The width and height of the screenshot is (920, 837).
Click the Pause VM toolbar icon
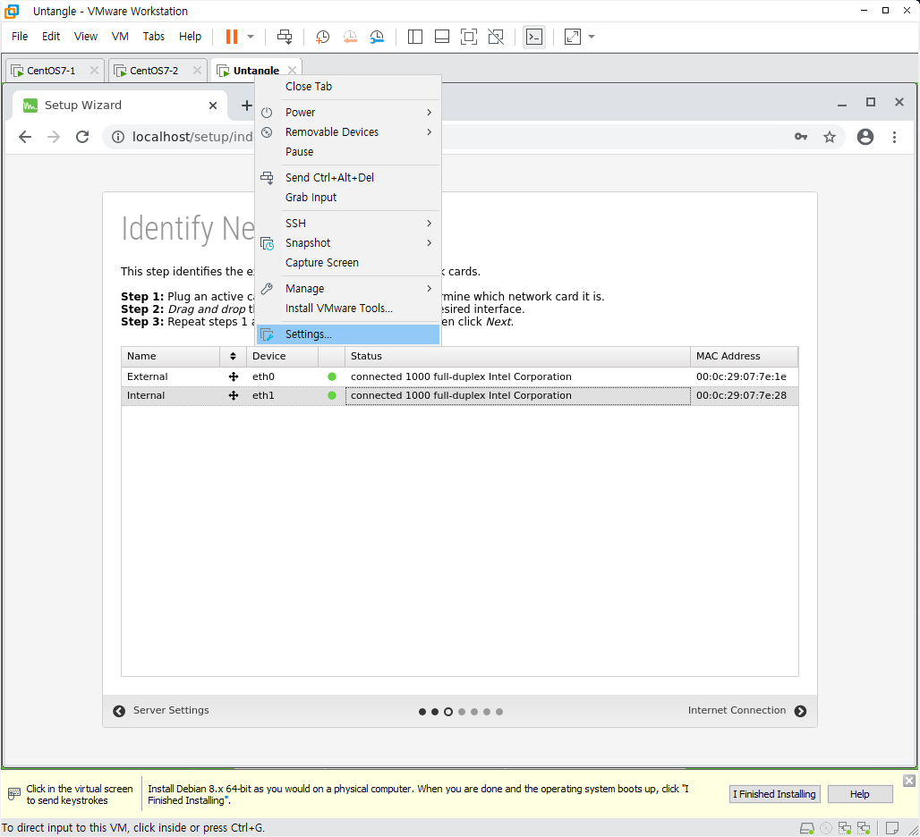point(232,37)
